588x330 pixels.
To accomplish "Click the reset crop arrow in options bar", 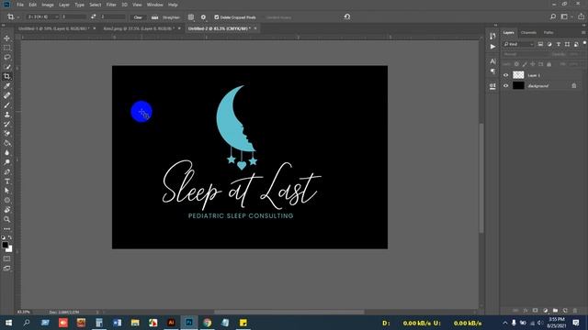I will coord(347,16).
